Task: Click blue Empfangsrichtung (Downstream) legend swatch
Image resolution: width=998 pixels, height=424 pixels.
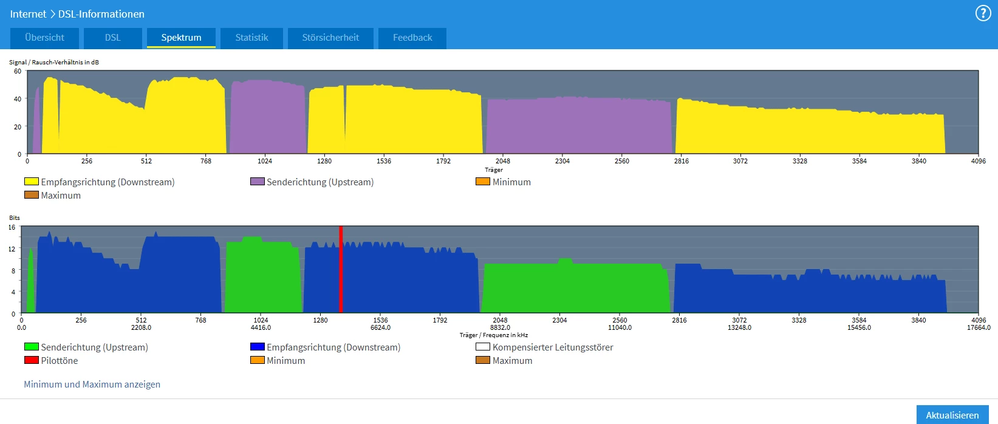Action: pyautogui.click(x=258, y=347)
